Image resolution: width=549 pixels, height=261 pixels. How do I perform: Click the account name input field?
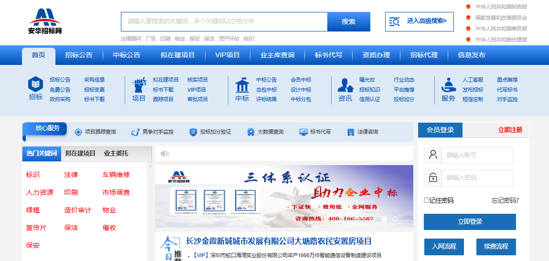pos(476,156)
